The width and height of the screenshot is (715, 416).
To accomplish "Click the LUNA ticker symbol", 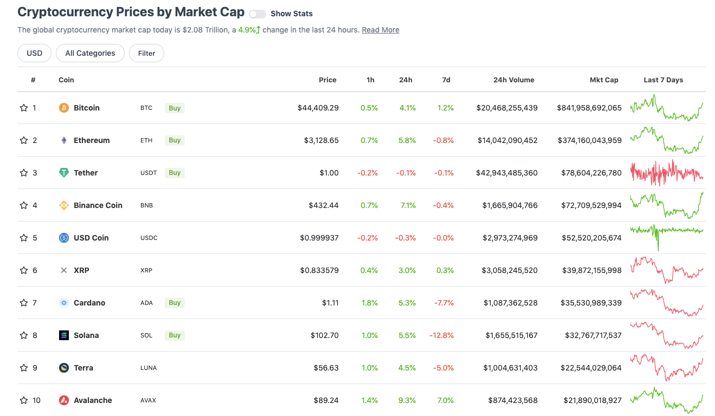I will tap(149, 368).
